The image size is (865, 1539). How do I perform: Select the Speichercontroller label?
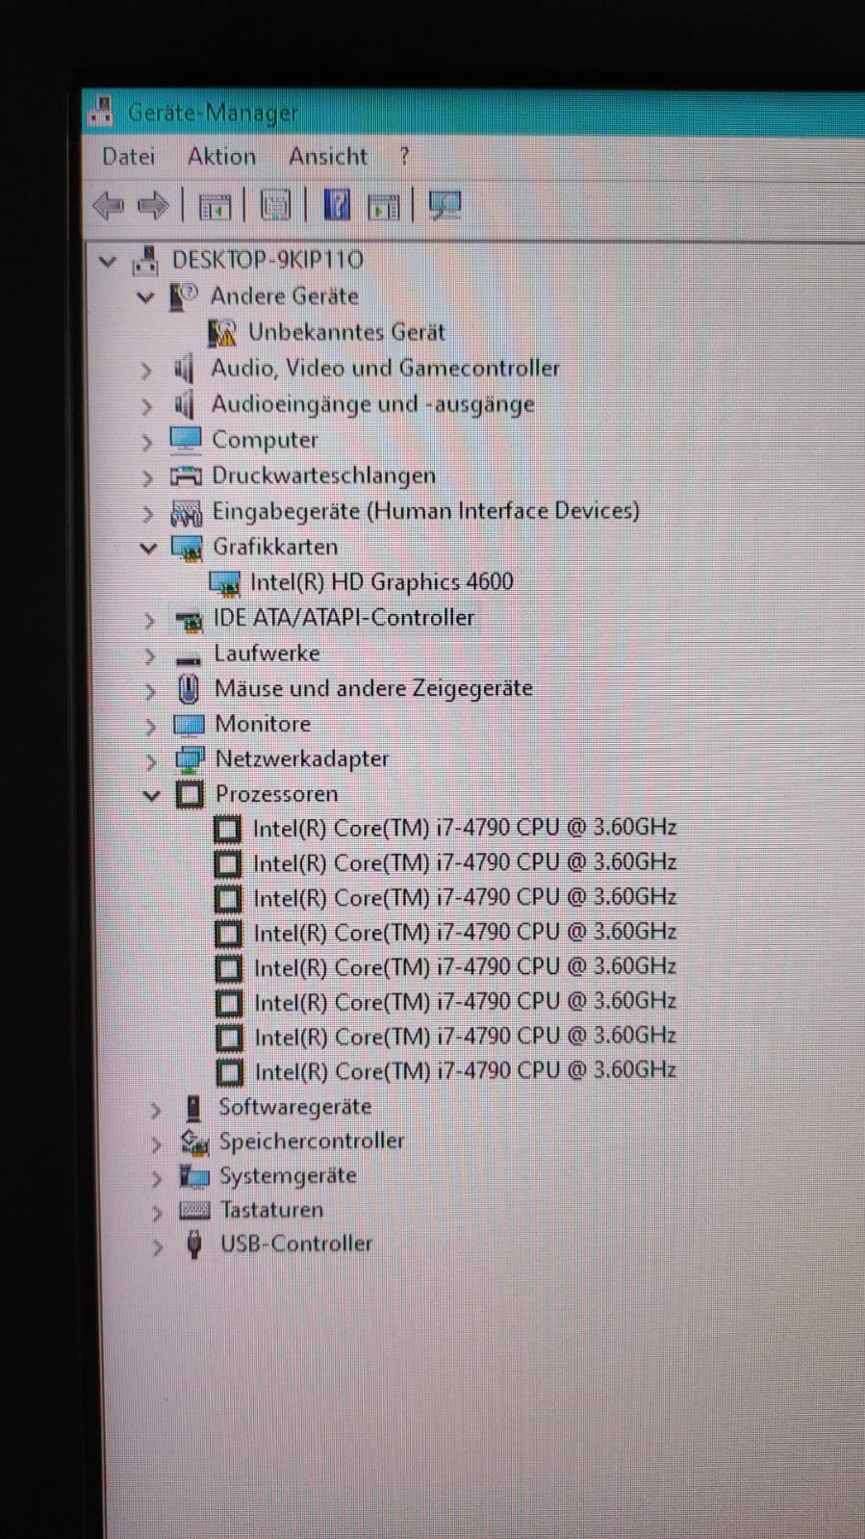pyautogui.click(x=312, y=1141)
